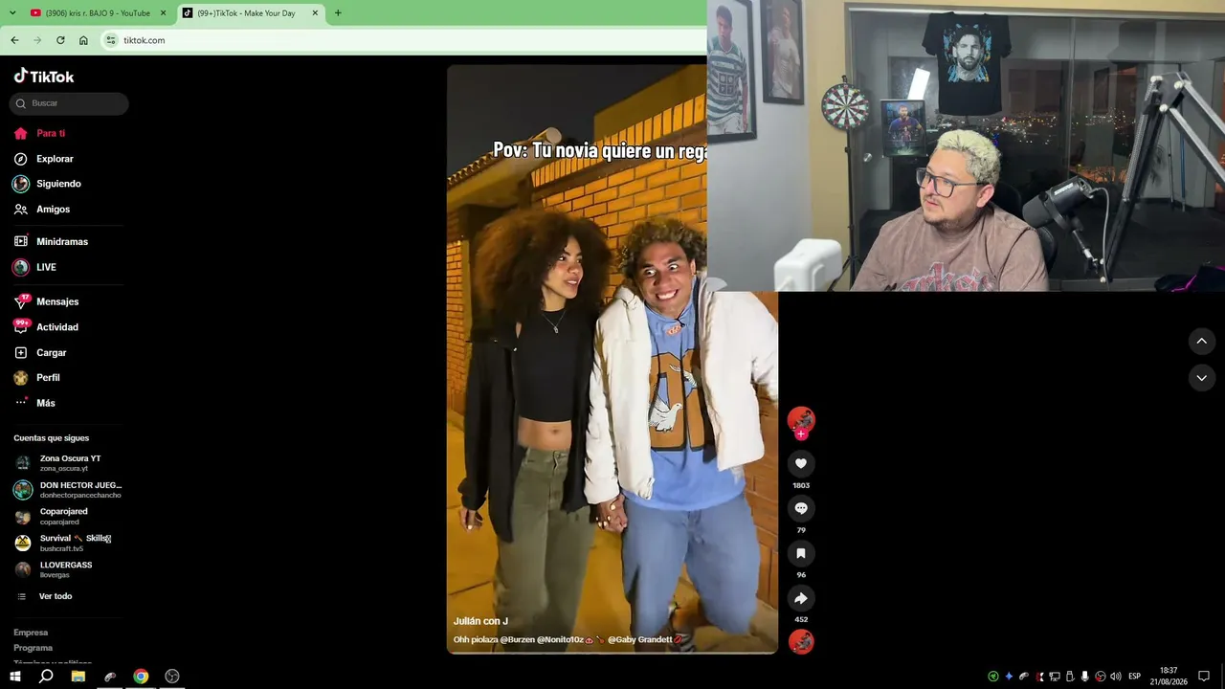Close the YouTube browser tab
This screenshot has height=689, width=1225.
point(163,13)
